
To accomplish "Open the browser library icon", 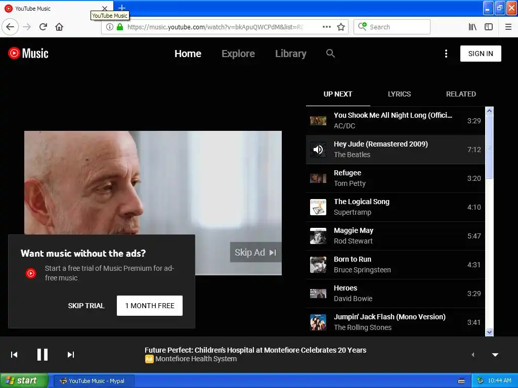I will pyautogui.click(x=473, y=27).
